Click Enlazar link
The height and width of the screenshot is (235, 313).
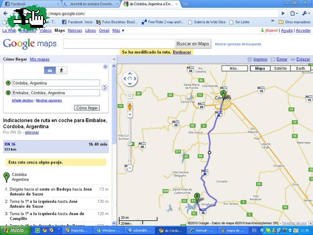[x=303, y=59]
